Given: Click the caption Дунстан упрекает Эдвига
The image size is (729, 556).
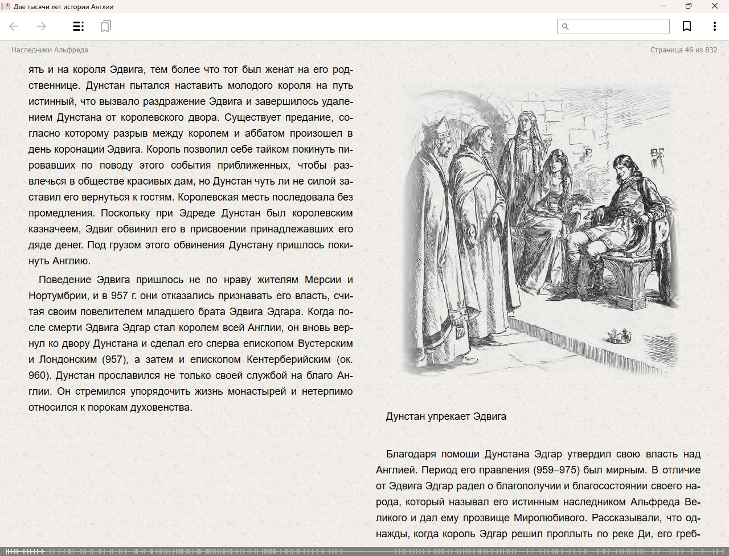Looking at the screenshot, I should (446, 416).
